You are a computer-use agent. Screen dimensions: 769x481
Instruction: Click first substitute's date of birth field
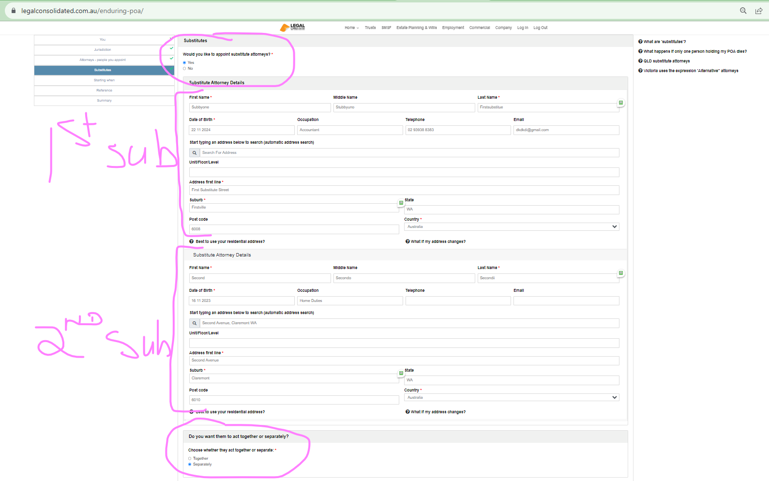(241, 130)
